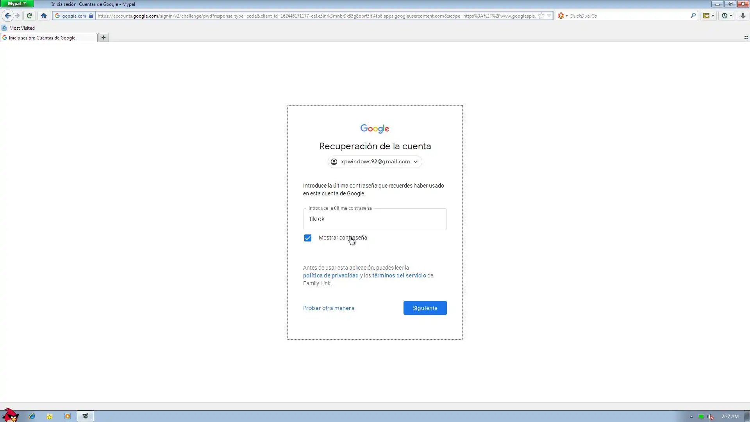
Task: Bookmark this page with the star icon
Action: tap(541, 16)
